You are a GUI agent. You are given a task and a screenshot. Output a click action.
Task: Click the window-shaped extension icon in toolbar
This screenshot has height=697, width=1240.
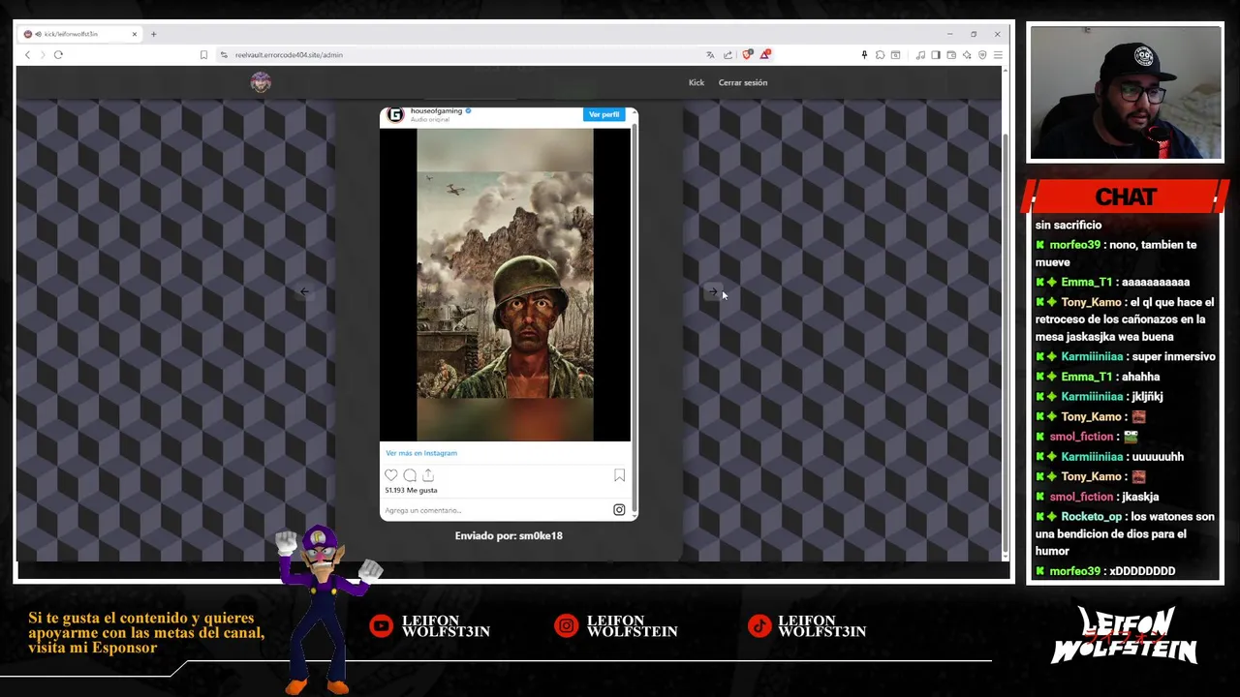point(895,54)
